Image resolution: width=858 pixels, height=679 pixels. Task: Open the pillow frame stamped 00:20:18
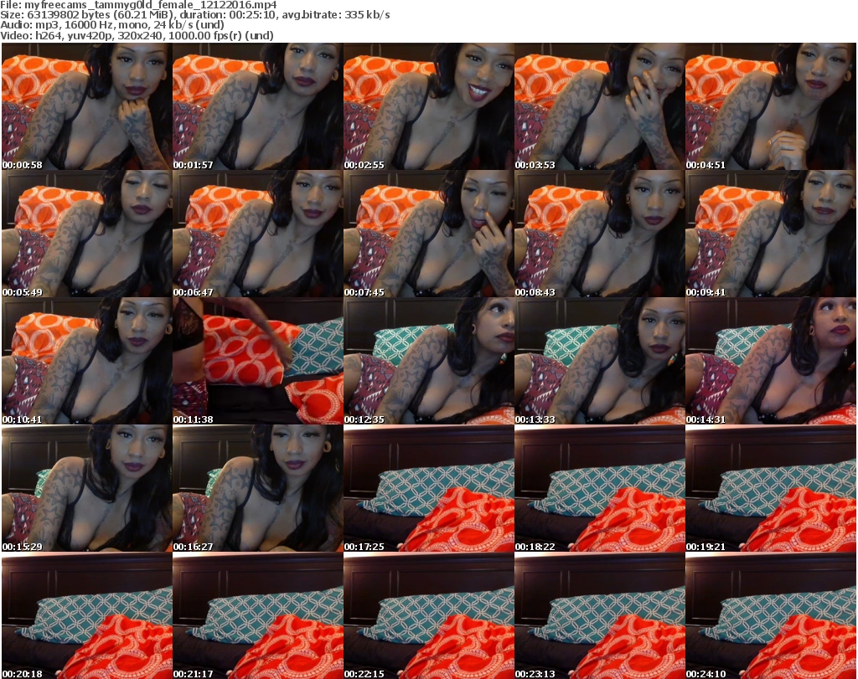coord(87,615)
